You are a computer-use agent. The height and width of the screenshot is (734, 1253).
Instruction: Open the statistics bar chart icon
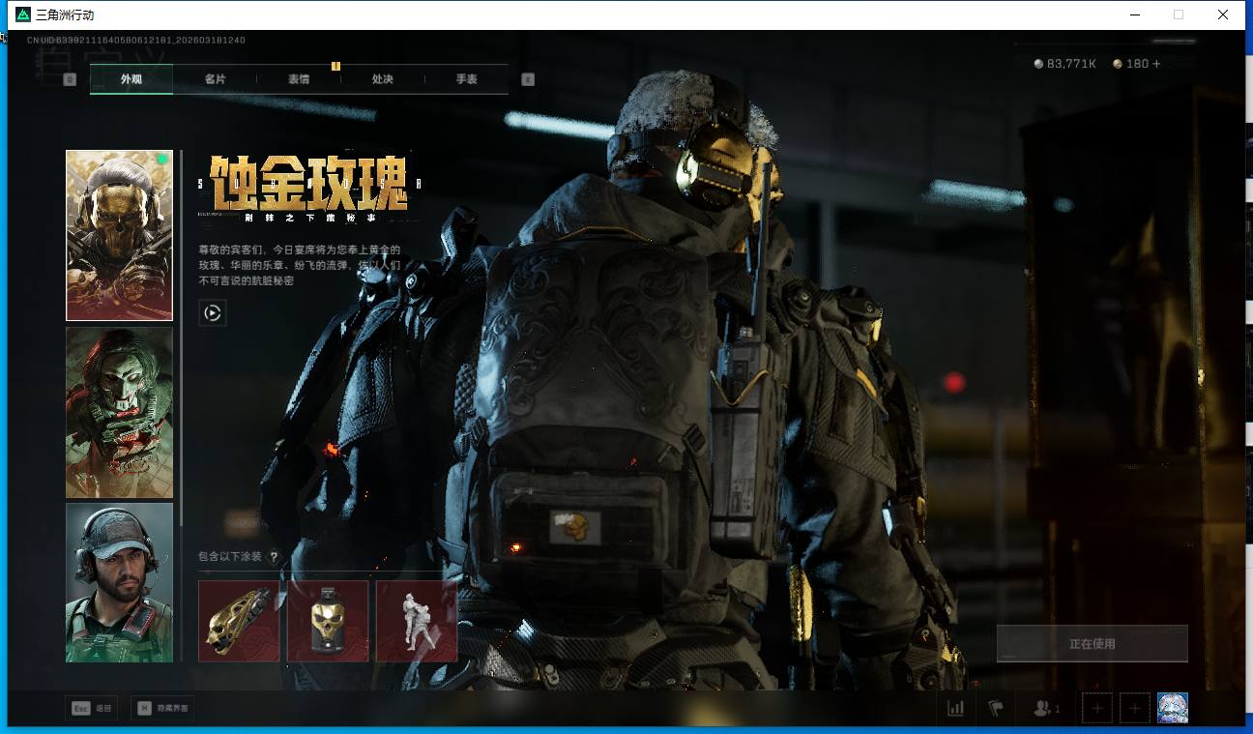click(x=955, y=709)
